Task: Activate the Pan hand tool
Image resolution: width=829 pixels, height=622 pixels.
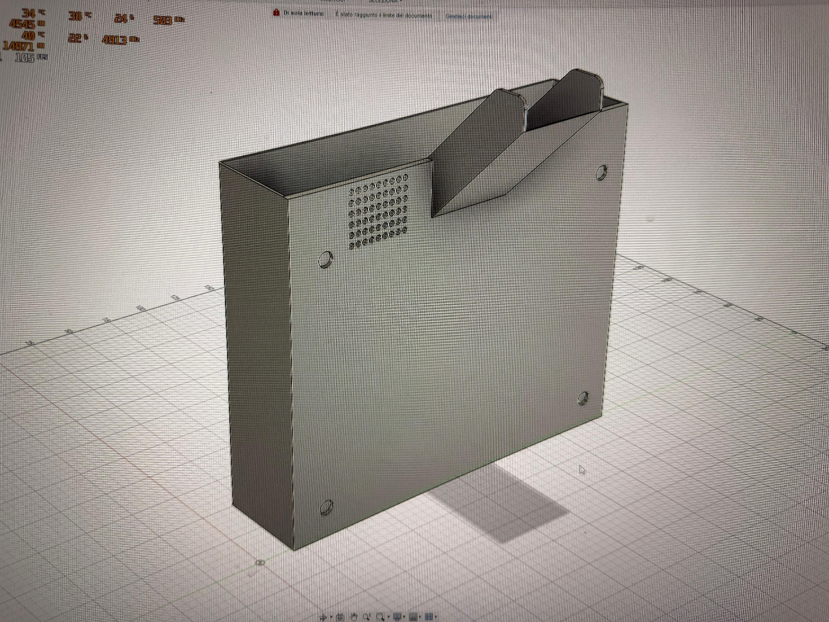Action: (354, 617)
